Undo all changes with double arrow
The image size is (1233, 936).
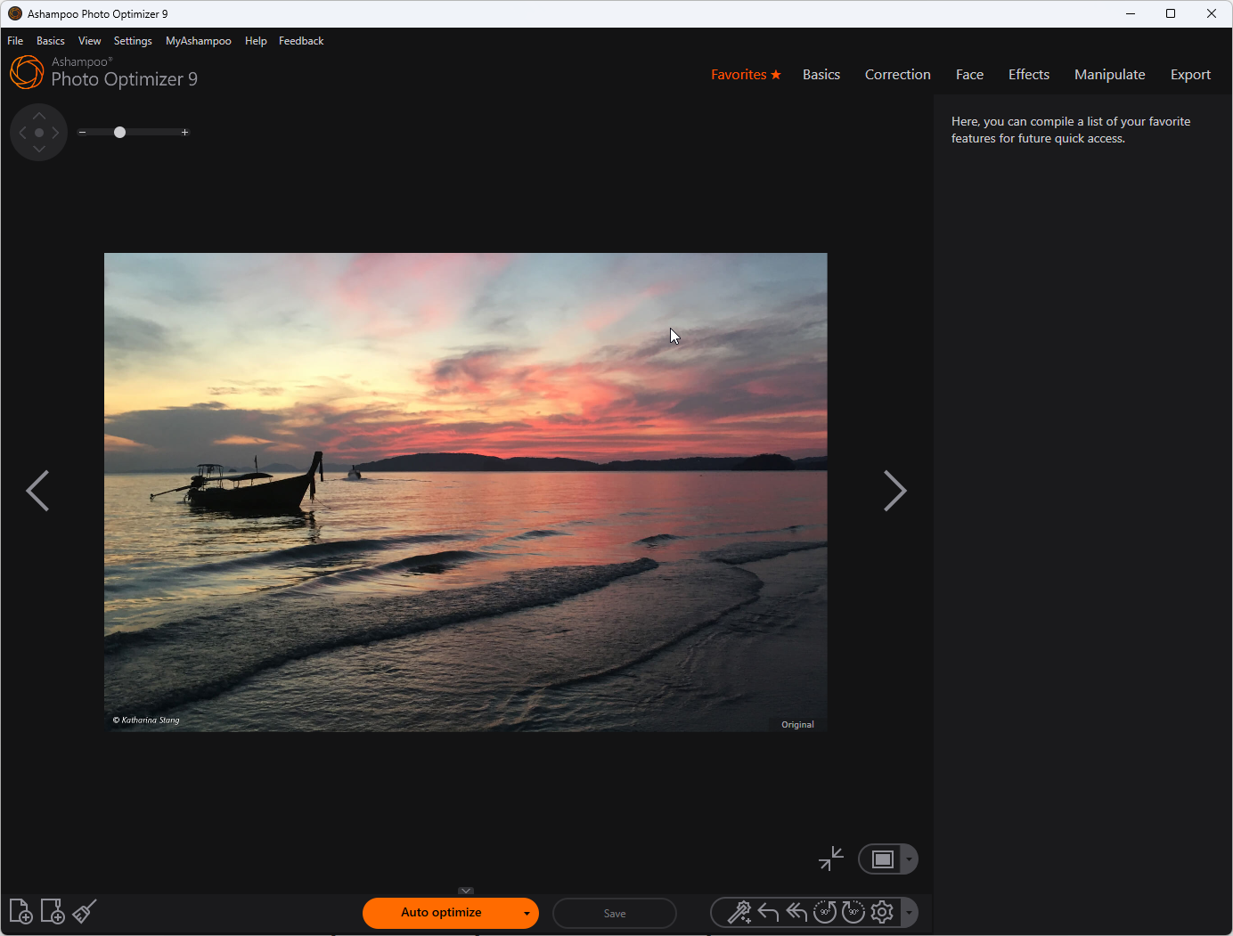click(x=796, y=913)
